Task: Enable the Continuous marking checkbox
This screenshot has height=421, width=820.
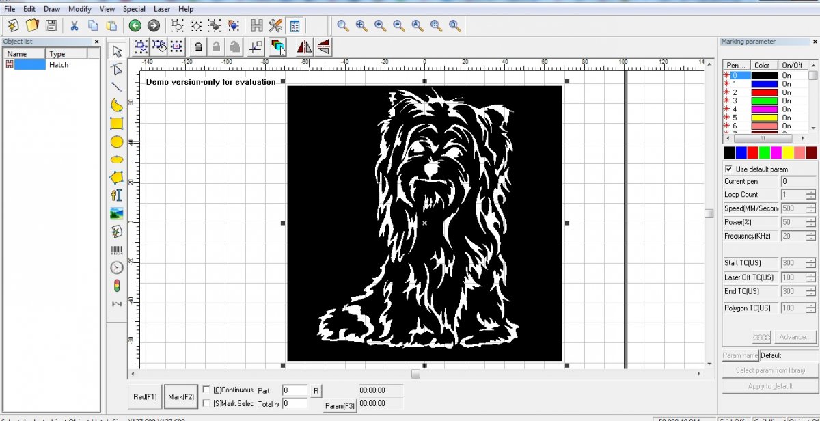Action: click(x=206, y=390)
